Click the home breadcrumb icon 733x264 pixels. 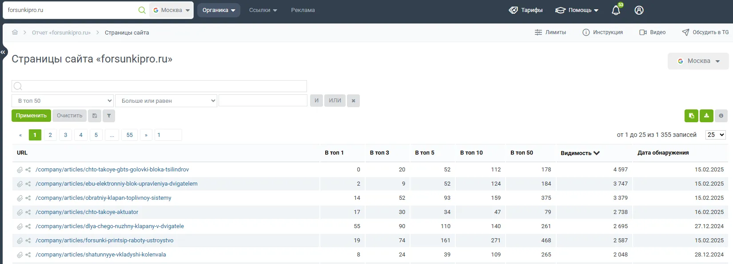pyautogui.click(x=15, y=32)
